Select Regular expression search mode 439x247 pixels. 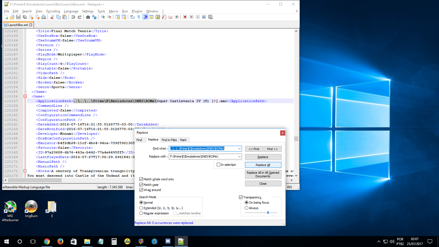tap(141, 213)
